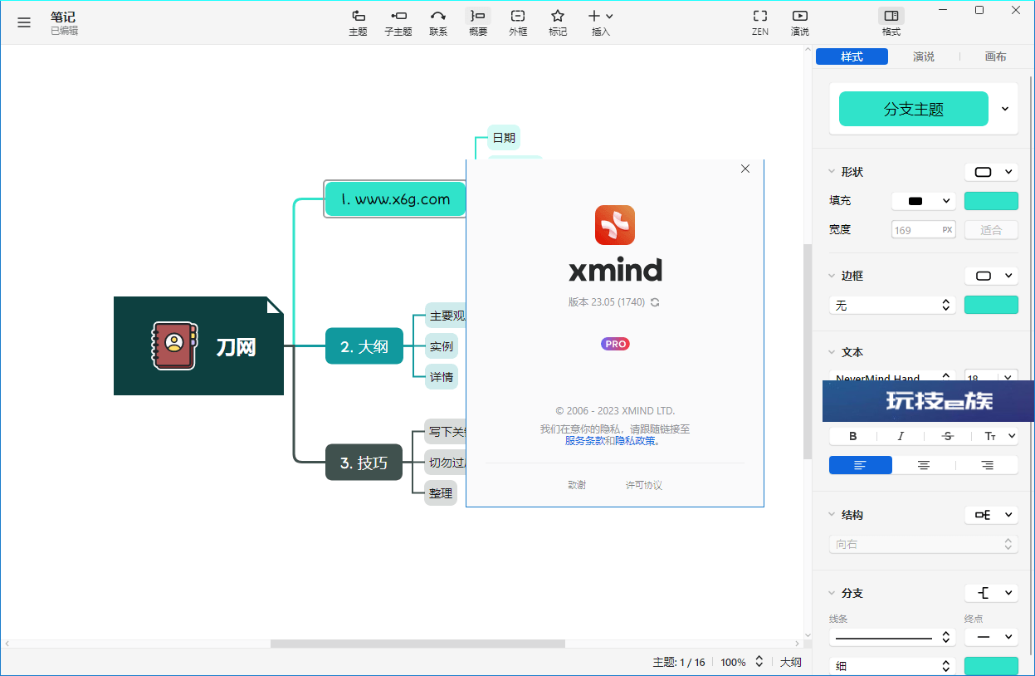This screenshot has height=676, width=1035.
Task: Collapse the 分支 branch section
Action: tap(832, 593)
